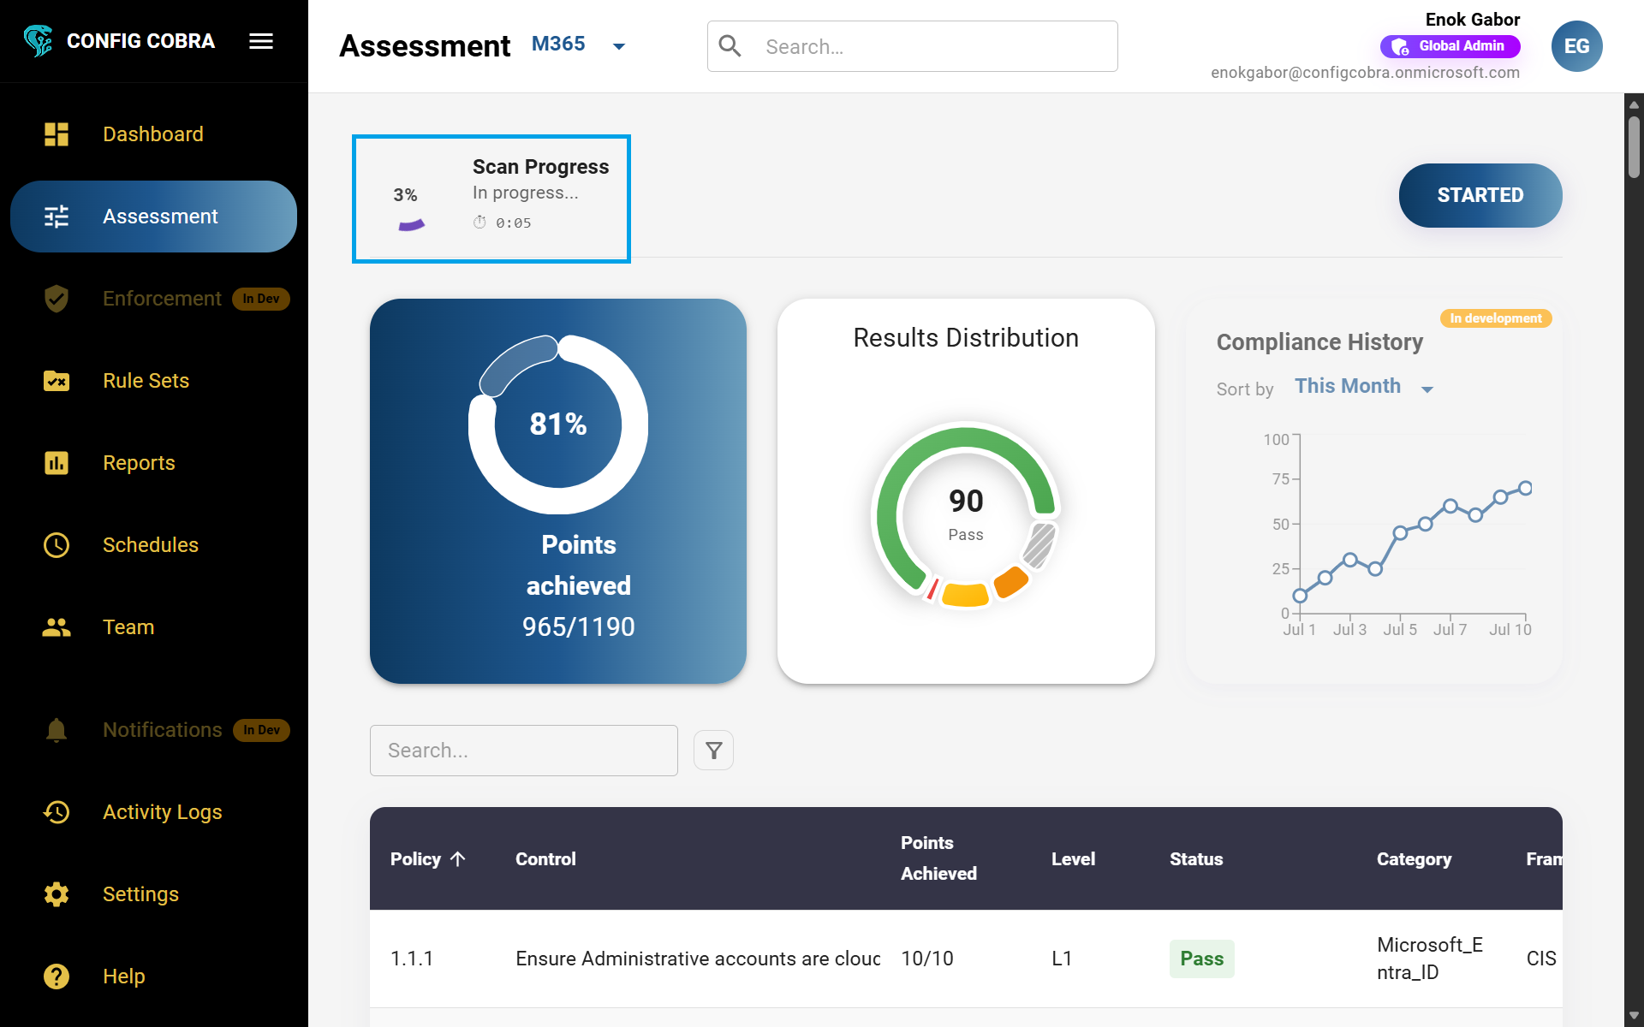Sort table by Policy column arrow
The width and height of the screenshot is (1644, 1027).
coord(458,858)
